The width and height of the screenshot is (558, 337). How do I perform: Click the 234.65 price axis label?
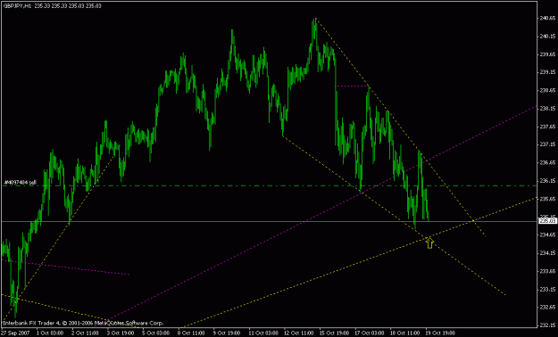pos(548,234)
